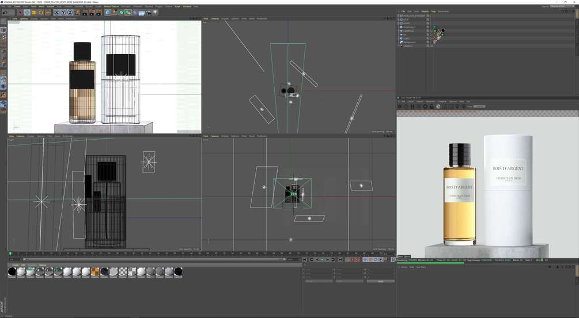Select the highlighted Move tool
The height and width of the screenshot is (318, 579).
[x=27, y=12]
